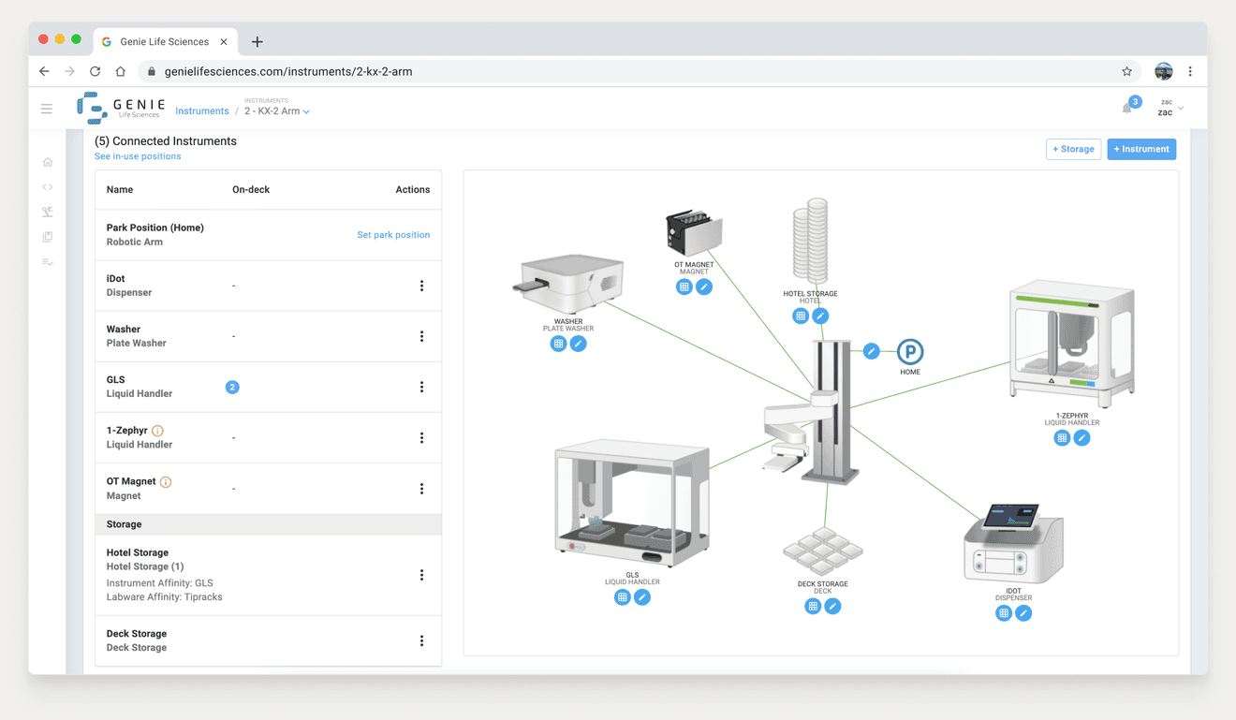
Task: Click the pencil icon under 1-Zephyr diagram
Action: click(x=1081, y=437)
